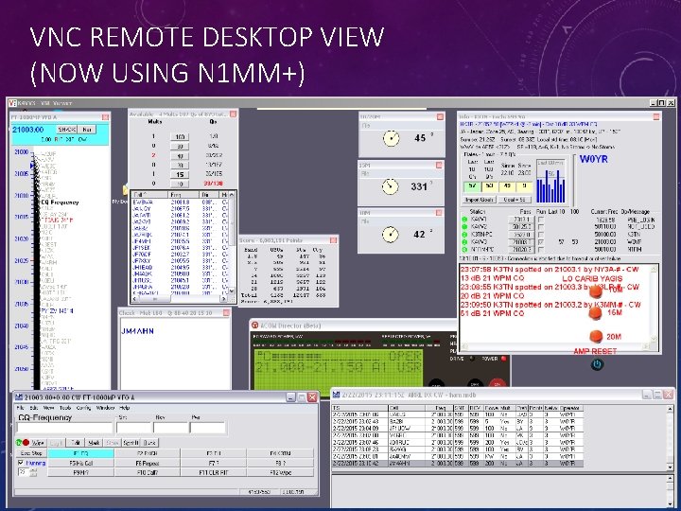The width and height of the screenshot is (681, 511).
Task: Click the JM4AHN callsign in Check window
Action: [x=137, y=331]
